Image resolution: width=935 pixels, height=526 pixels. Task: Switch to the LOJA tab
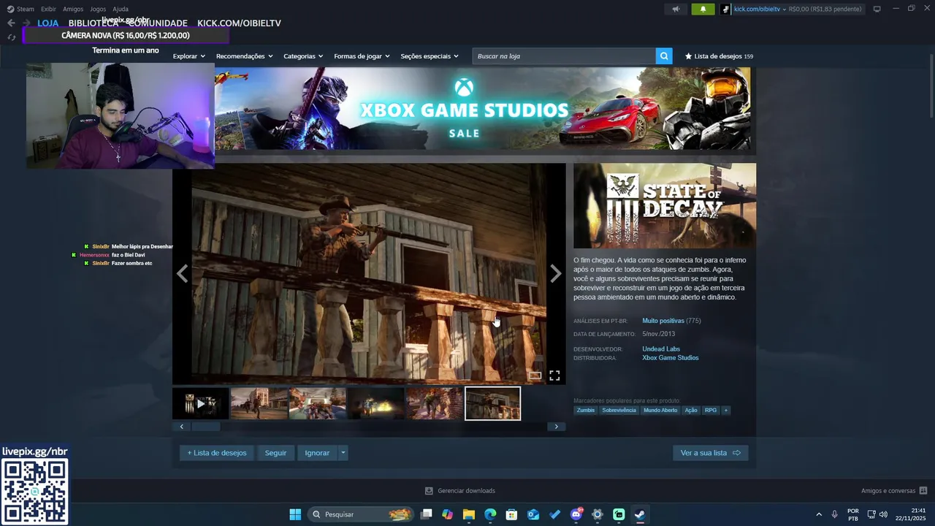[47, 23]
